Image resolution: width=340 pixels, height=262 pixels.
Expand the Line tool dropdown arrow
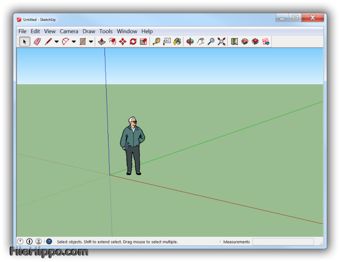(56, 42)
